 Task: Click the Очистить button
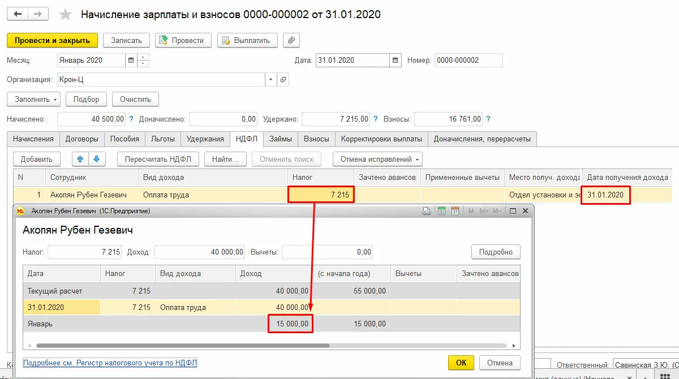pyautogui.click(x=135, y=99)
